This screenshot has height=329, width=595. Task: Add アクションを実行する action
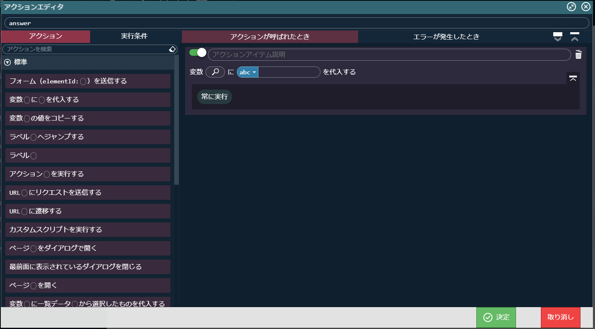tap(88, 174)
